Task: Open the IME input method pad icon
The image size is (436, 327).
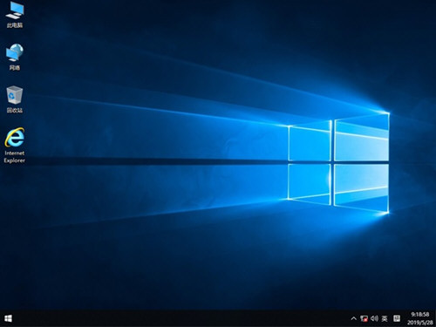Action: (397, 318)
